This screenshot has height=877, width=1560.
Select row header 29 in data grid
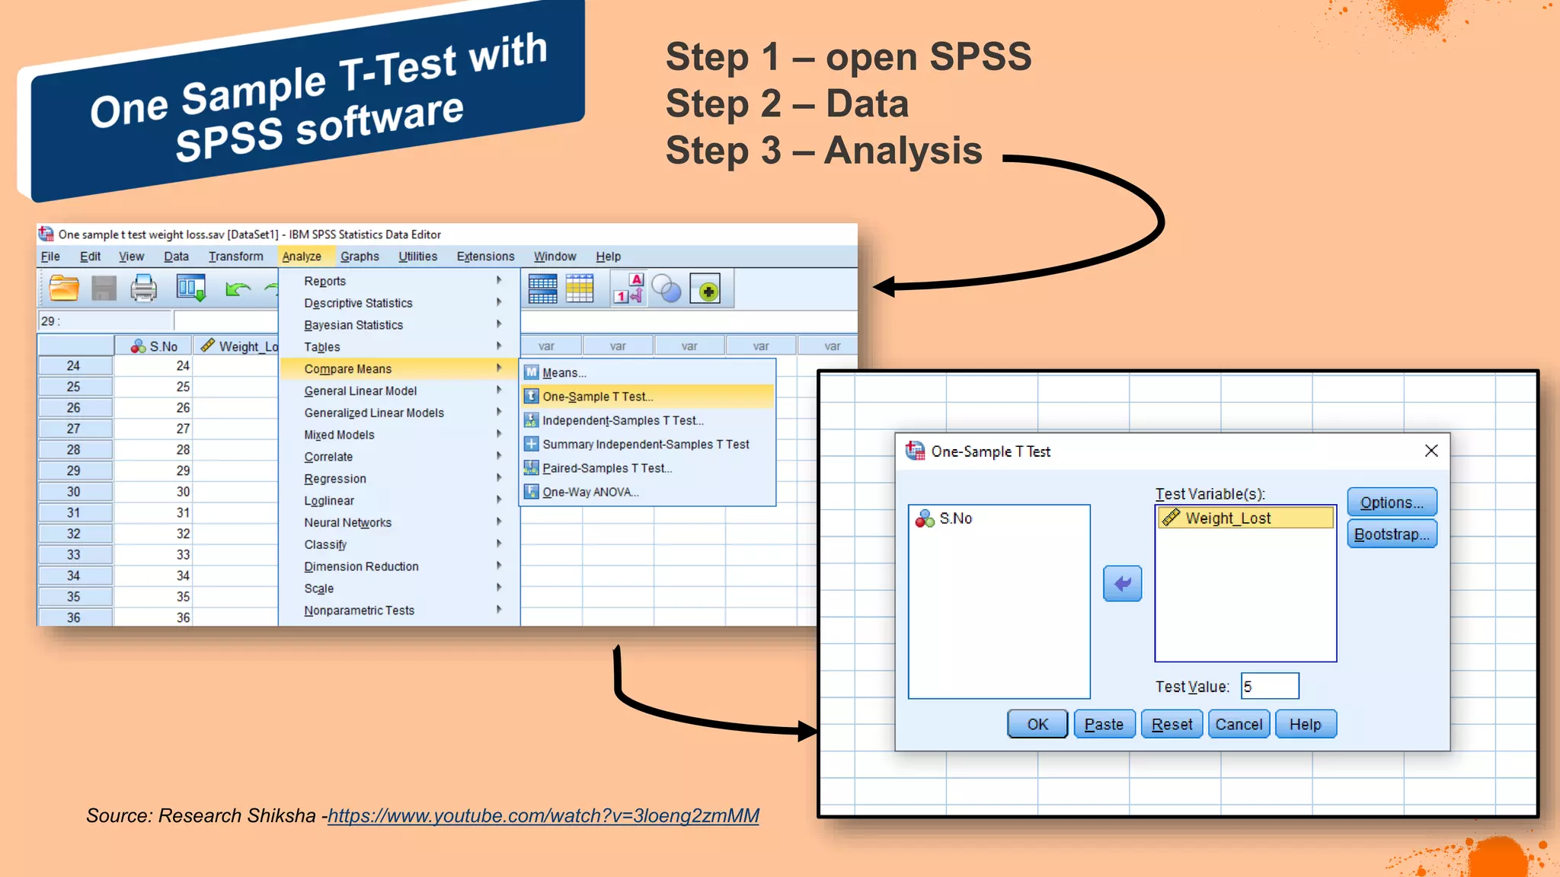pos(74,470)
